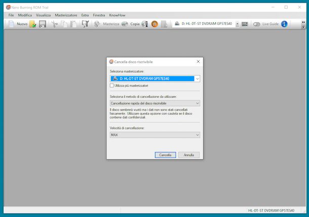Open the KnowHow menu
Image resolution: width=309 pixels, height=217 pixels.
[117, 15]
